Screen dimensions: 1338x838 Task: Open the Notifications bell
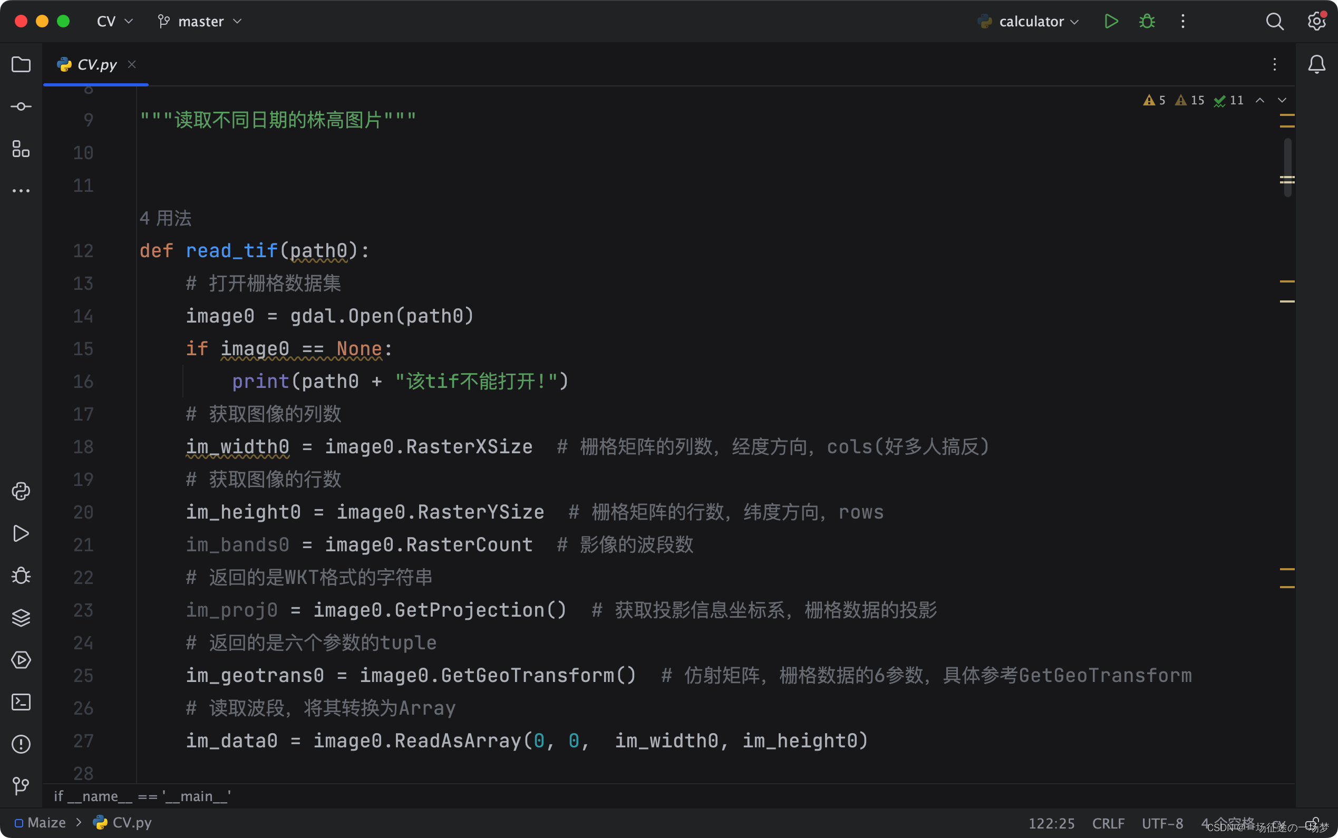[1315, 64]
